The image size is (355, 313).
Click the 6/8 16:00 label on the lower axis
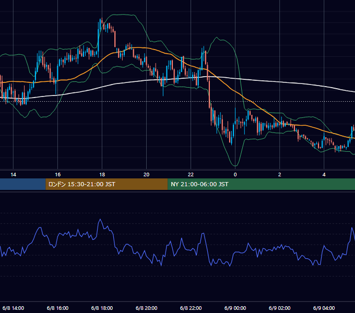coord(58,308)
